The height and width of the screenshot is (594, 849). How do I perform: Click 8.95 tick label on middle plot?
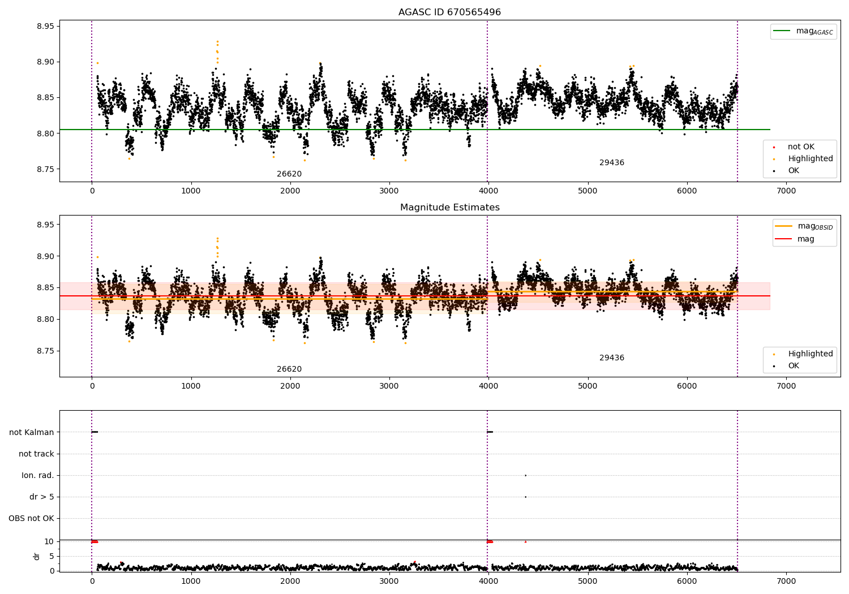point(45,225)
